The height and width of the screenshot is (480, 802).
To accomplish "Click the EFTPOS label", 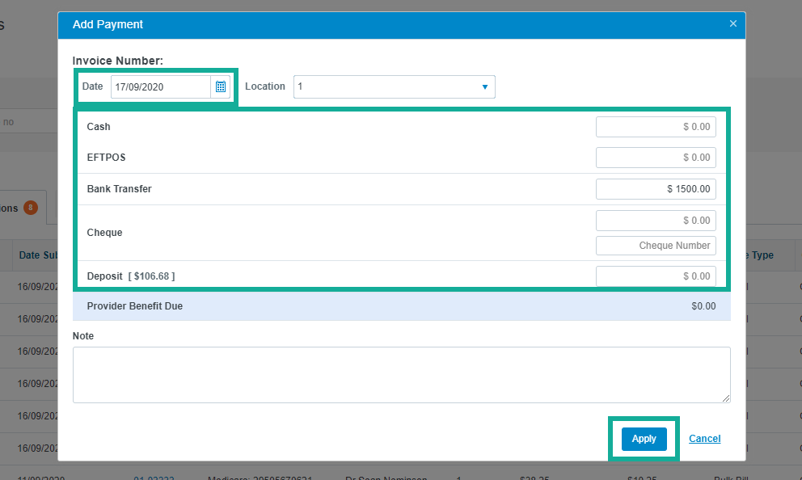I will click(107, 158).
